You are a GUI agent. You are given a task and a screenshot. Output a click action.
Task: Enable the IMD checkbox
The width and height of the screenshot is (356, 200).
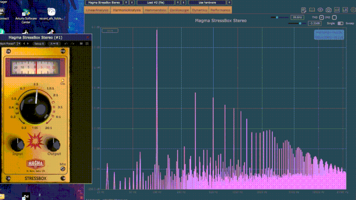point(335,17)
